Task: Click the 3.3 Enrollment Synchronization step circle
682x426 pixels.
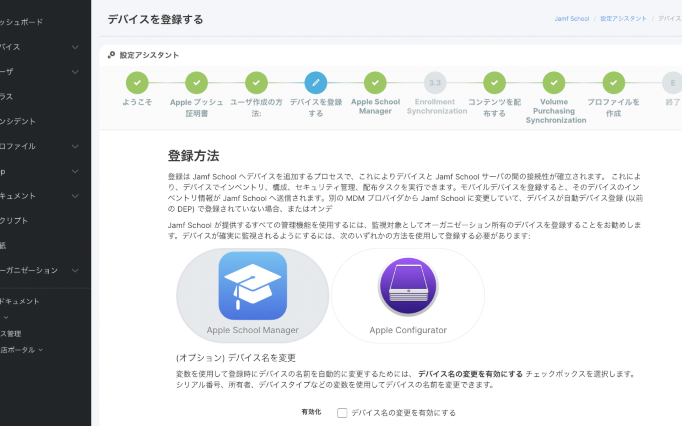Action: coord(435,83)
